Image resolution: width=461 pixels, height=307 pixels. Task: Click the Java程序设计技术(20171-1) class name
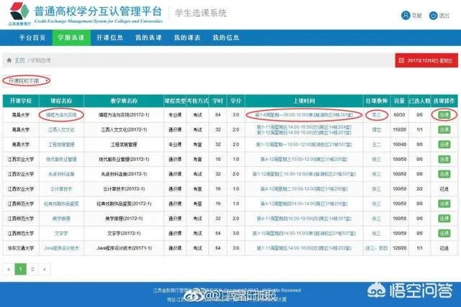click(x=124, y=248)
